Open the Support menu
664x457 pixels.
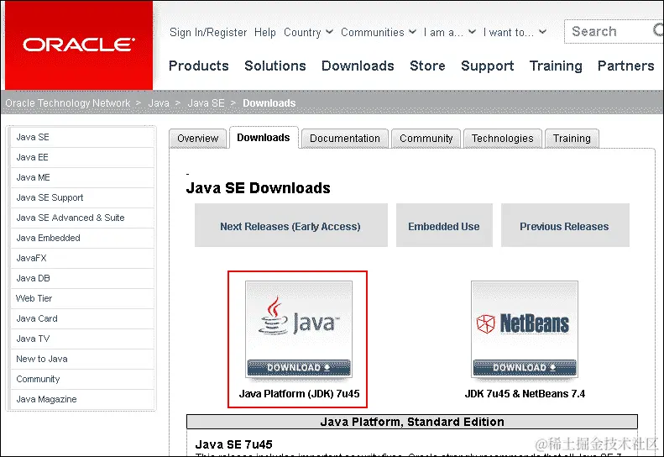click(488, 66)
